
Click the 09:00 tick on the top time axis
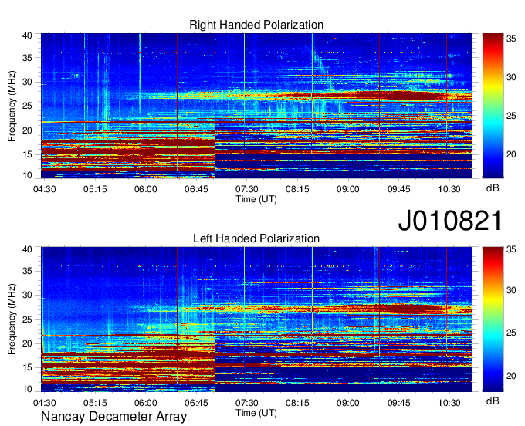click(x=348, y=189)
